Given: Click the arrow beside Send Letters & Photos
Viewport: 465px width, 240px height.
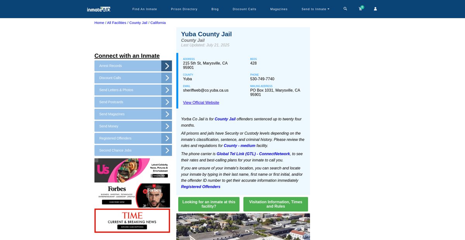Looking at the screenshot, I should coord(167,90).
